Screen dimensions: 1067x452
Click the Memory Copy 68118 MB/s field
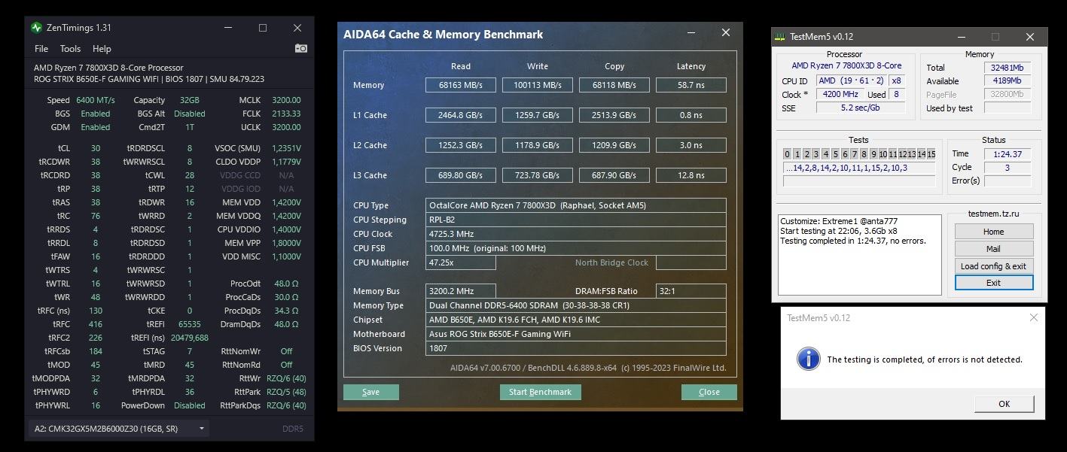pos(614,85)
